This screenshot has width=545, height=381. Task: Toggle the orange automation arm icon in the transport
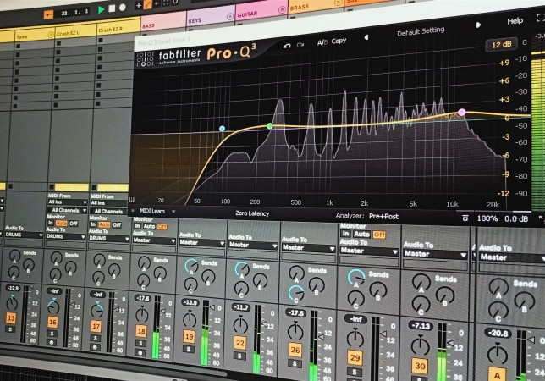tap(148, 5)
